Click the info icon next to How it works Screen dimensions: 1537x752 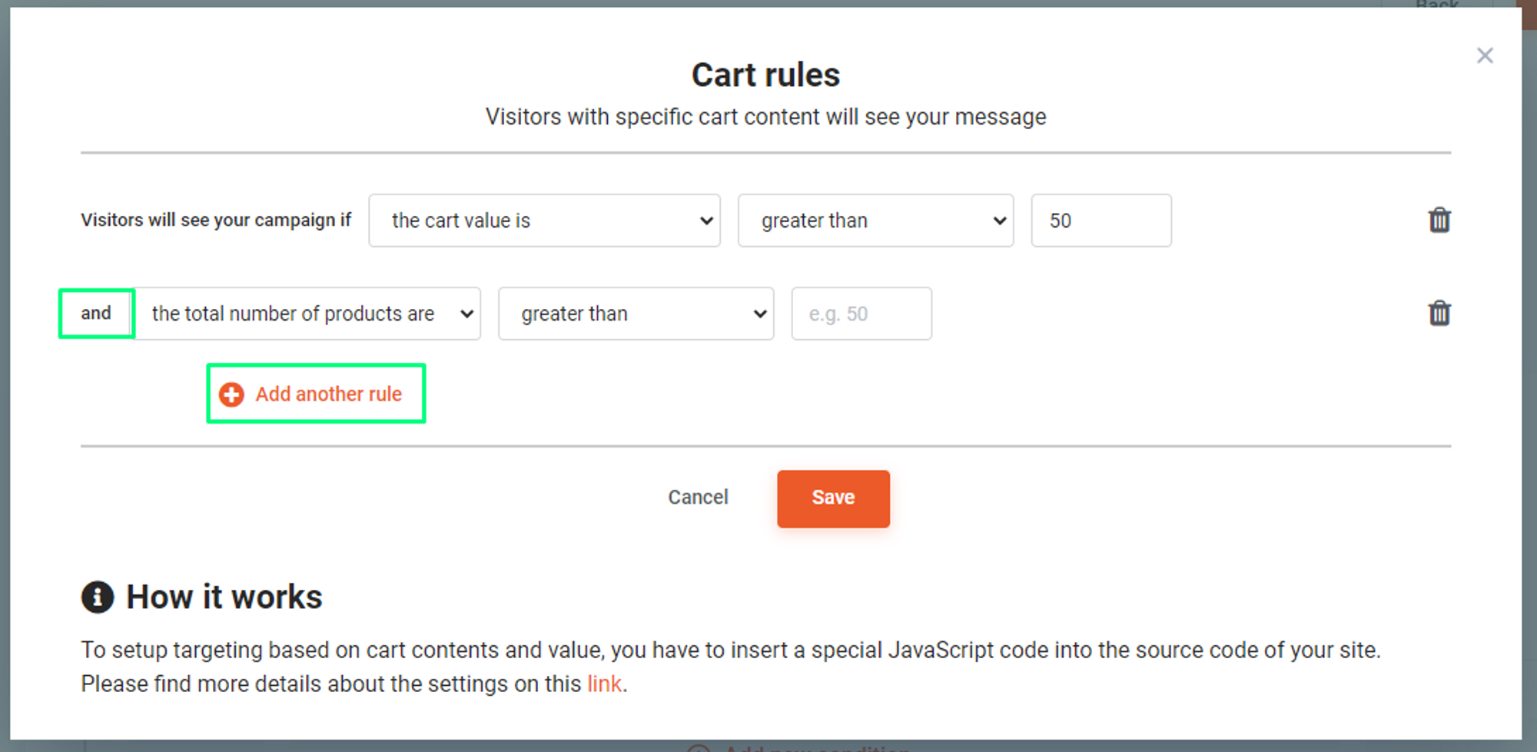[97, 596]
